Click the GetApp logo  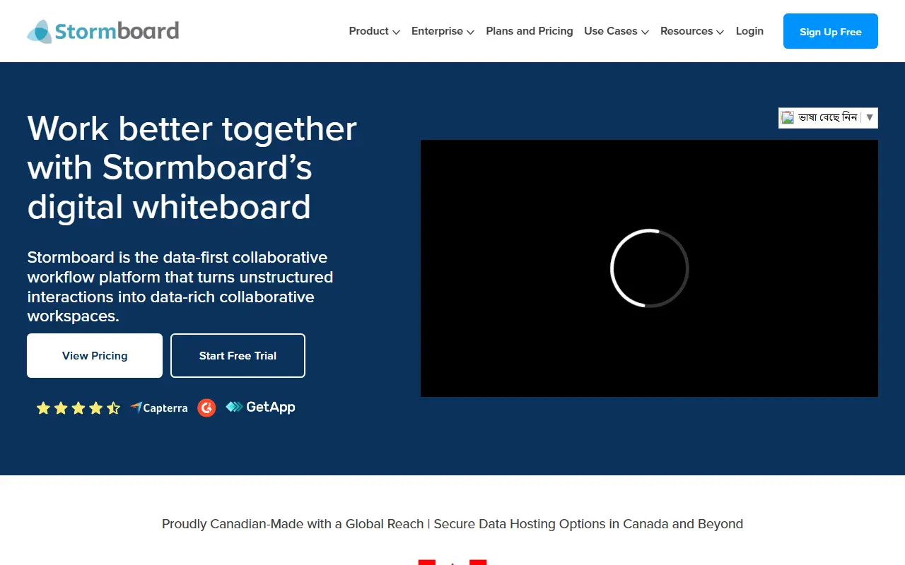(x=260, y=407)
